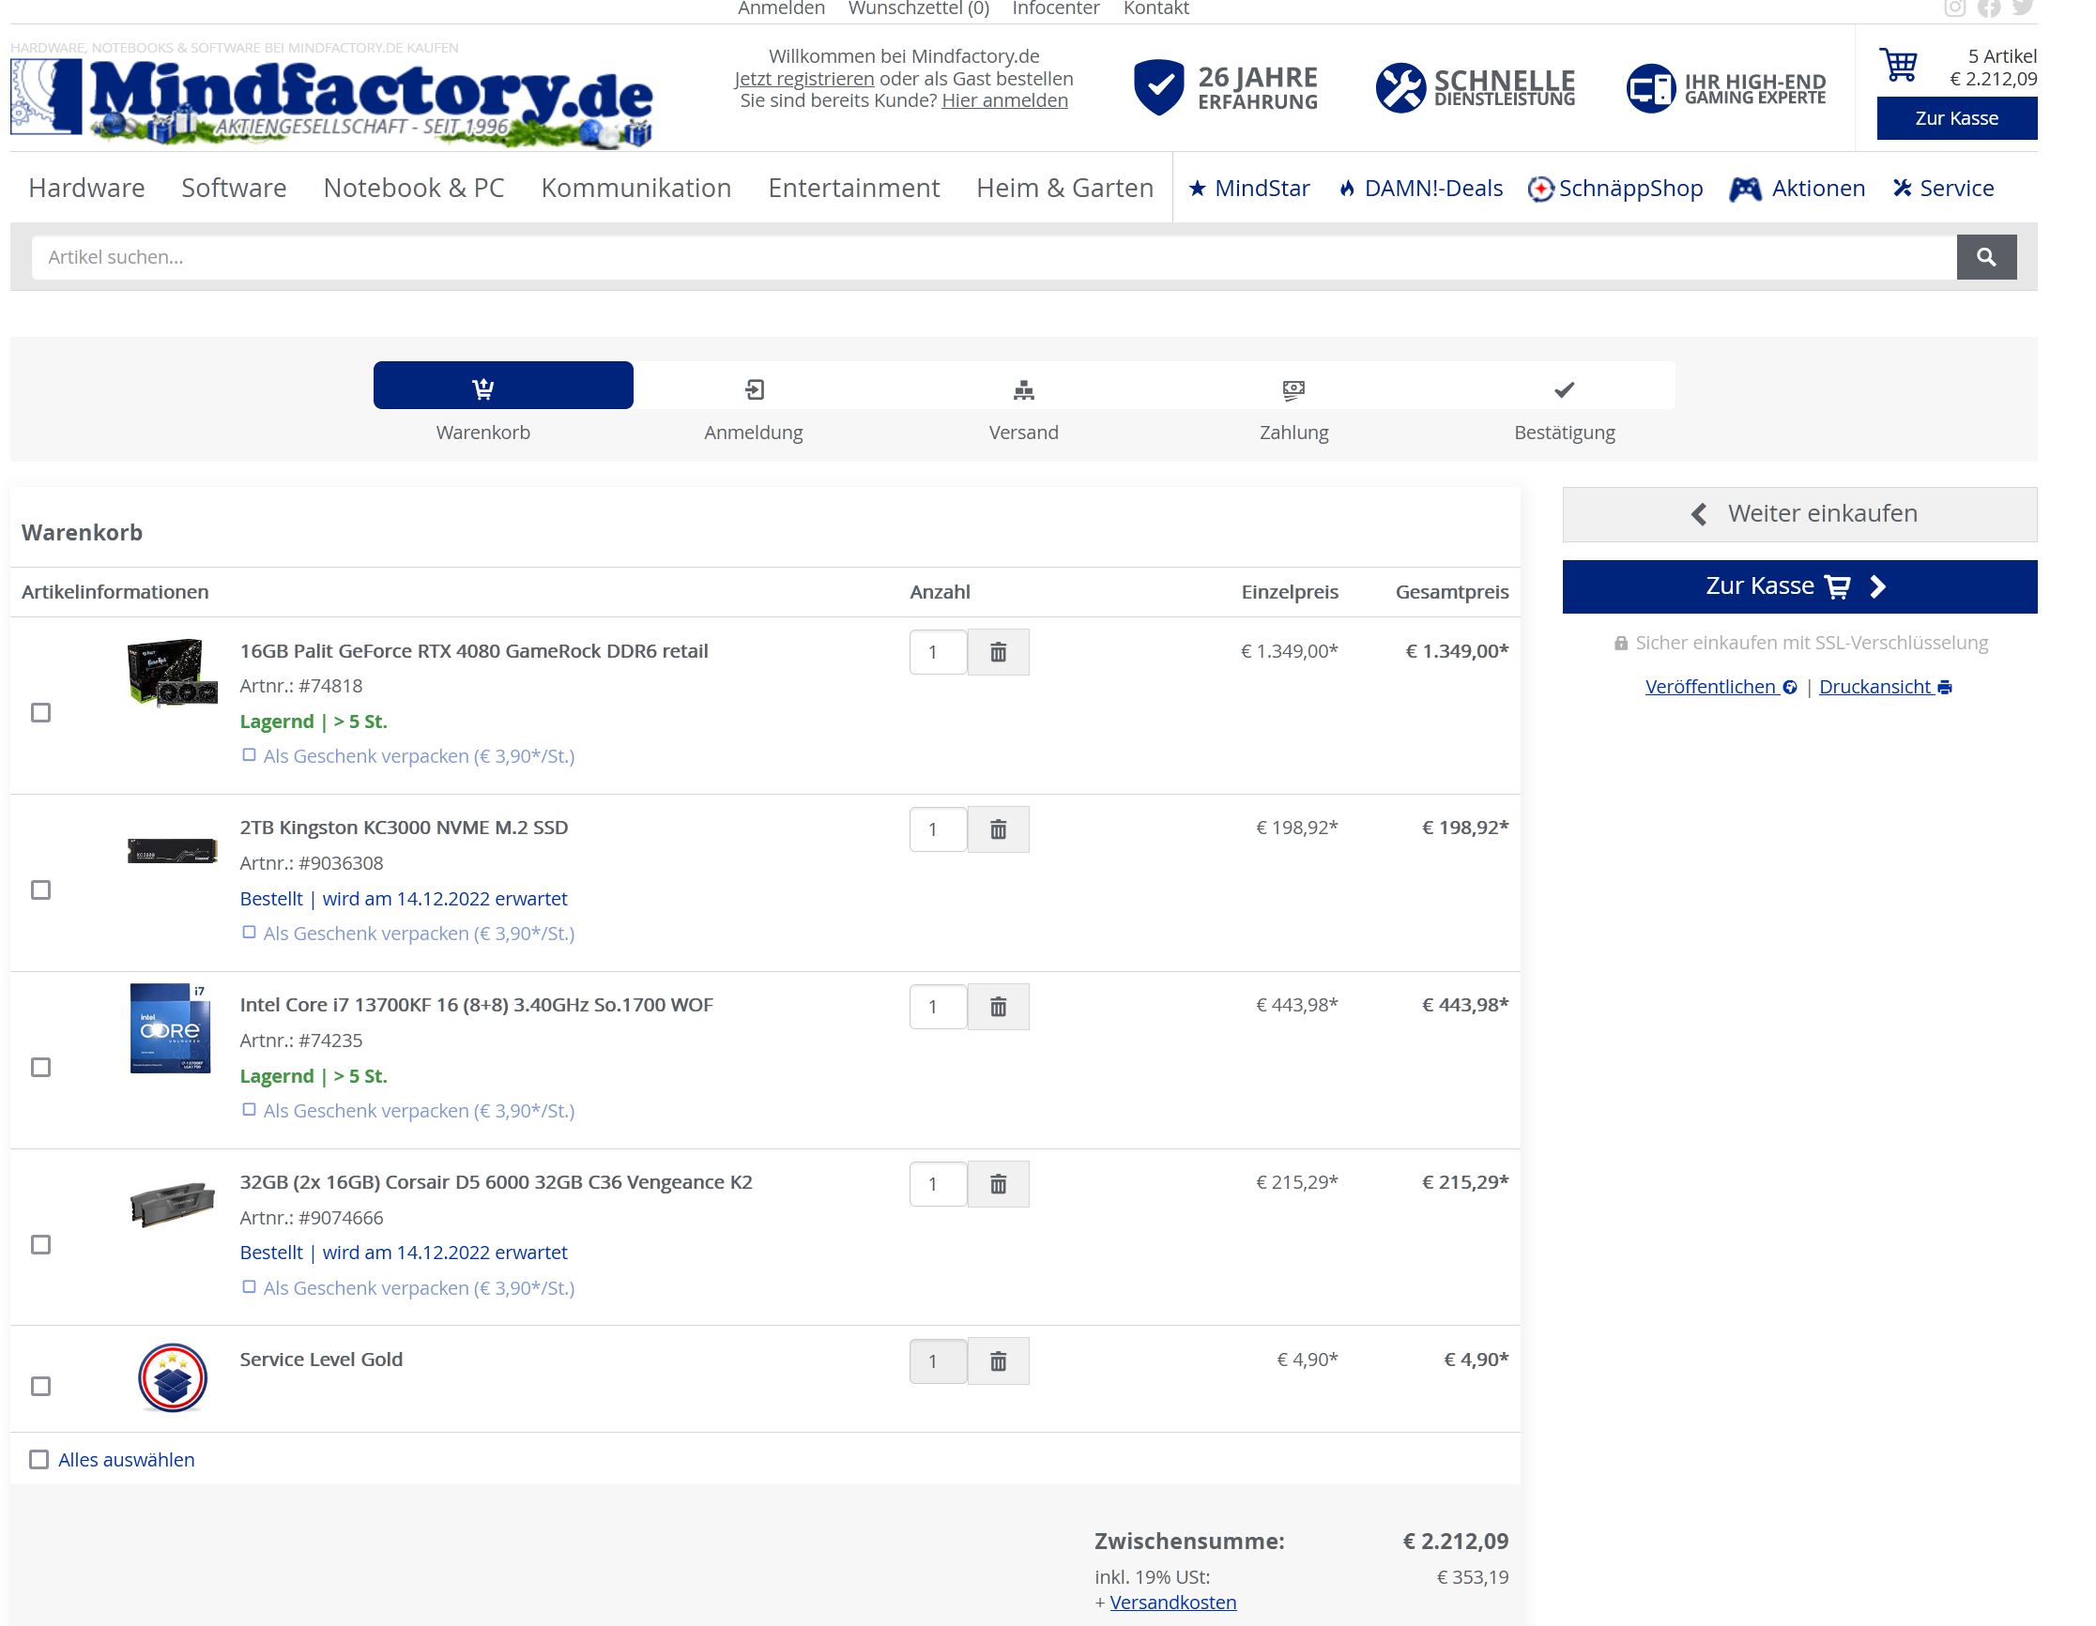Remove the Corsair Vengeance RAM using trash icon

(x=997, y=1184)
